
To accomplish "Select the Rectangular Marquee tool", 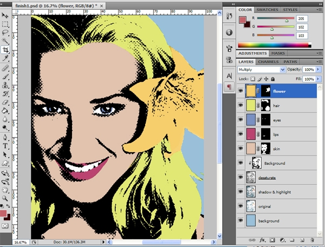I will click(x=5, y=24).
